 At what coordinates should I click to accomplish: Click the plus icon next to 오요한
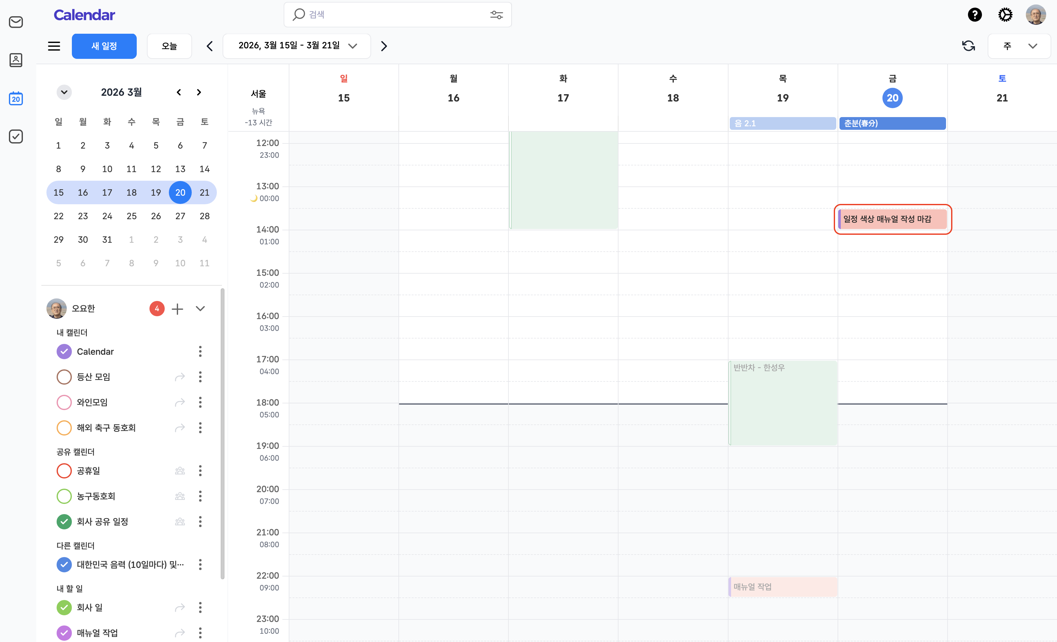[177, 309]
